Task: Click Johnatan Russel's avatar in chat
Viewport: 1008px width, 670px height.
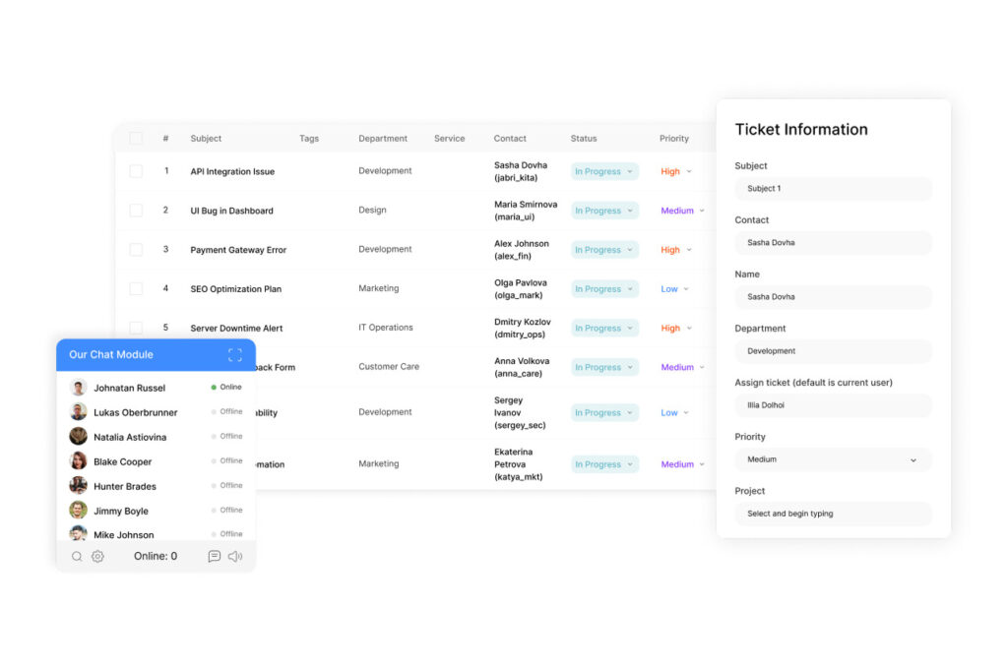Action: pyautogui.click(x=78, y=388)
